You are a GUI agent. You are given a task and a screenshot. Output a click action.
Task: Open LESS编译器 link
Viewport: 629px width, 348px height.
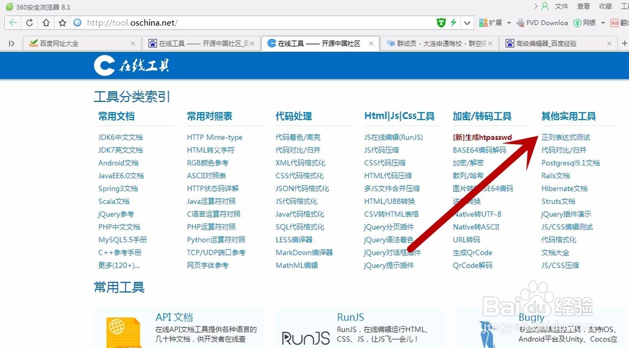(294, 240)
